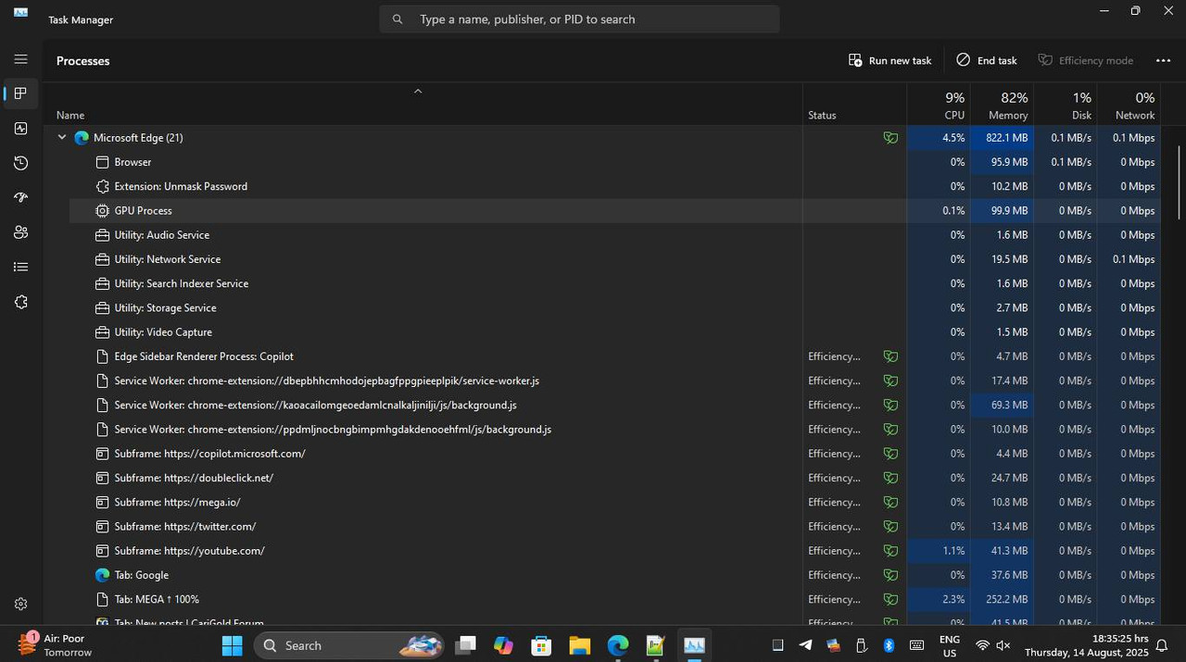Click efficiency leaf icon in Tab: Google row
This screenshot has width=1186, height=662.
click(x=890, y=575)
